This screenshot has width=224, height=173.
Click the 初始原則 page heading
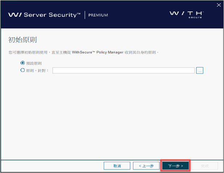[22, 39]
